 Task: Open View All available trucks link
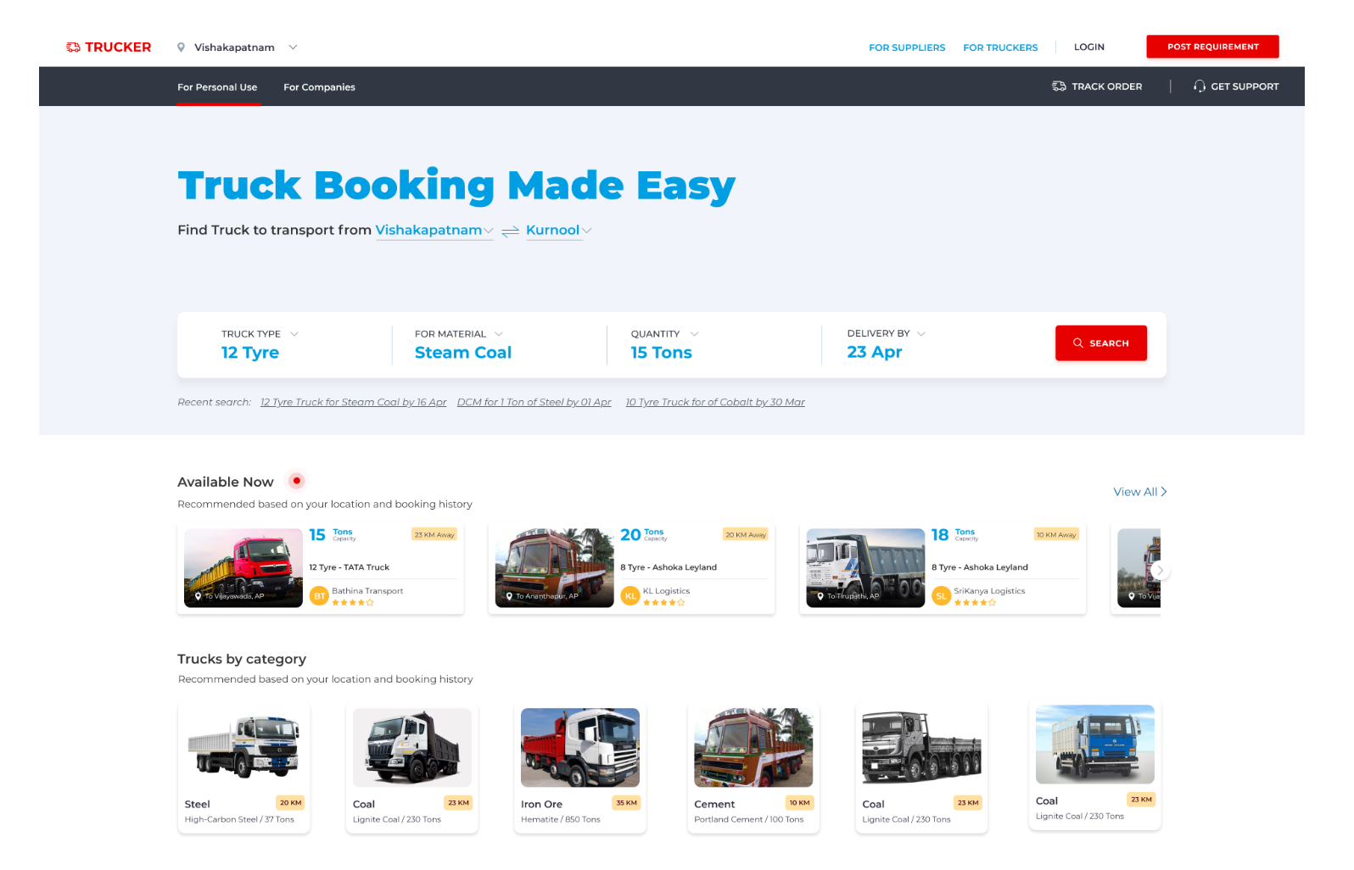(1139, 492)
